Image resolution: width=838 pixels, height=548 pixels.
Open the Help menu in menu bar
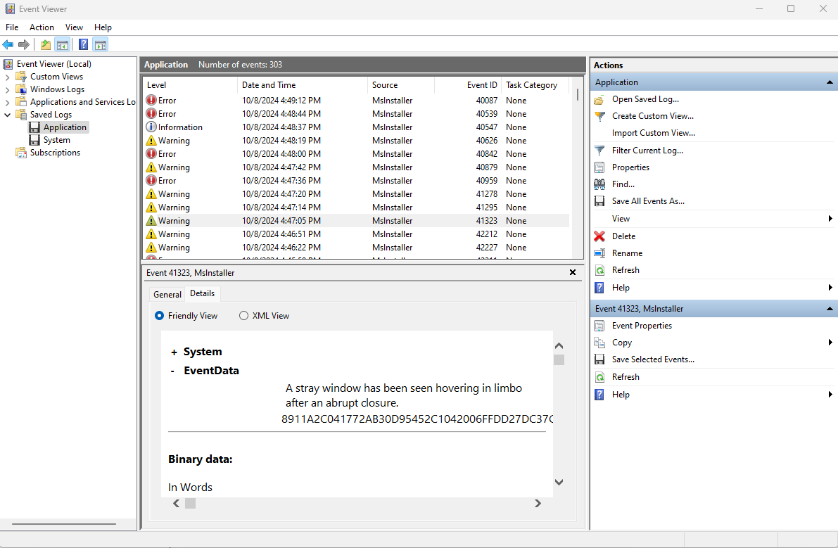[x=103, y=27]
